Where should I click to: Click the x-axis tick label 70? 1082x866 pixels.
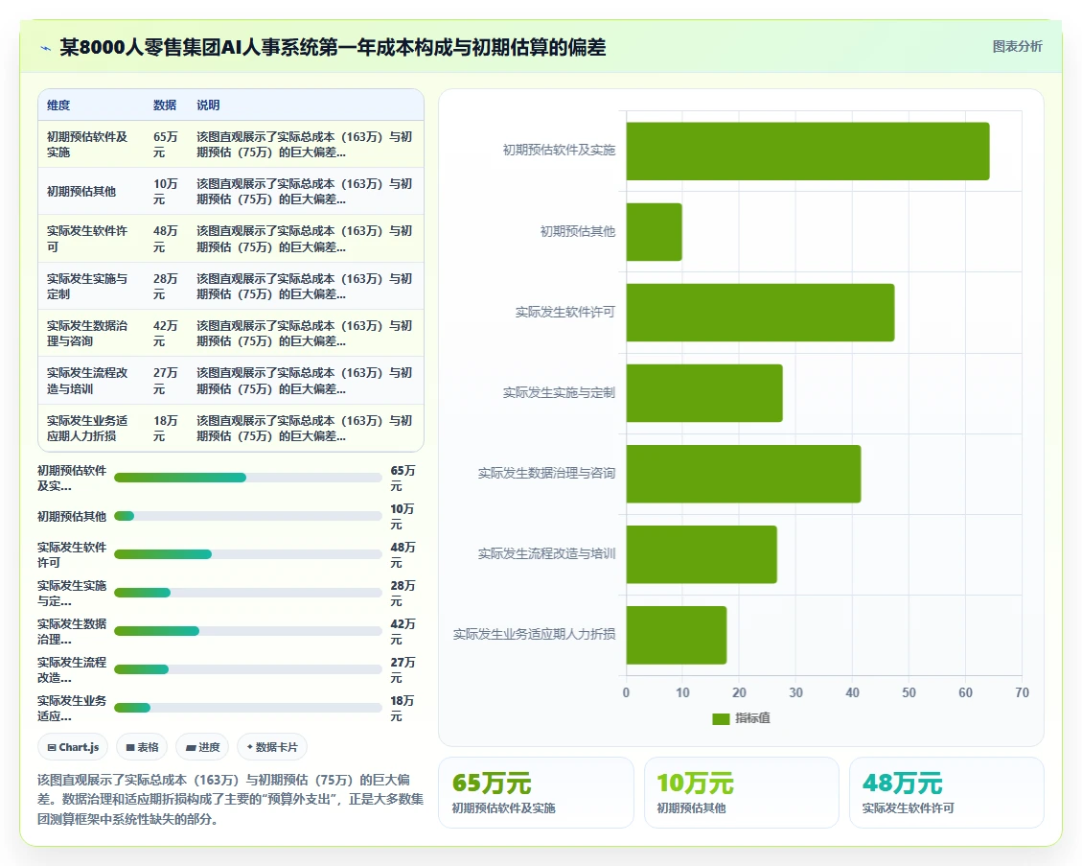pyautogui.click(x=1022, y=692)
